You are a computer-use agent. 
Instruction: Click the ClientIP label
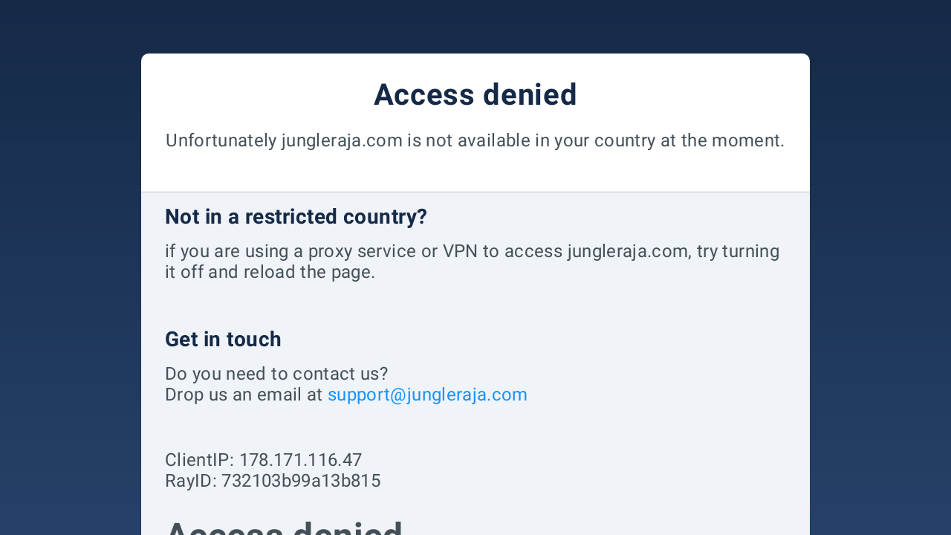click(x=199, y=460)
